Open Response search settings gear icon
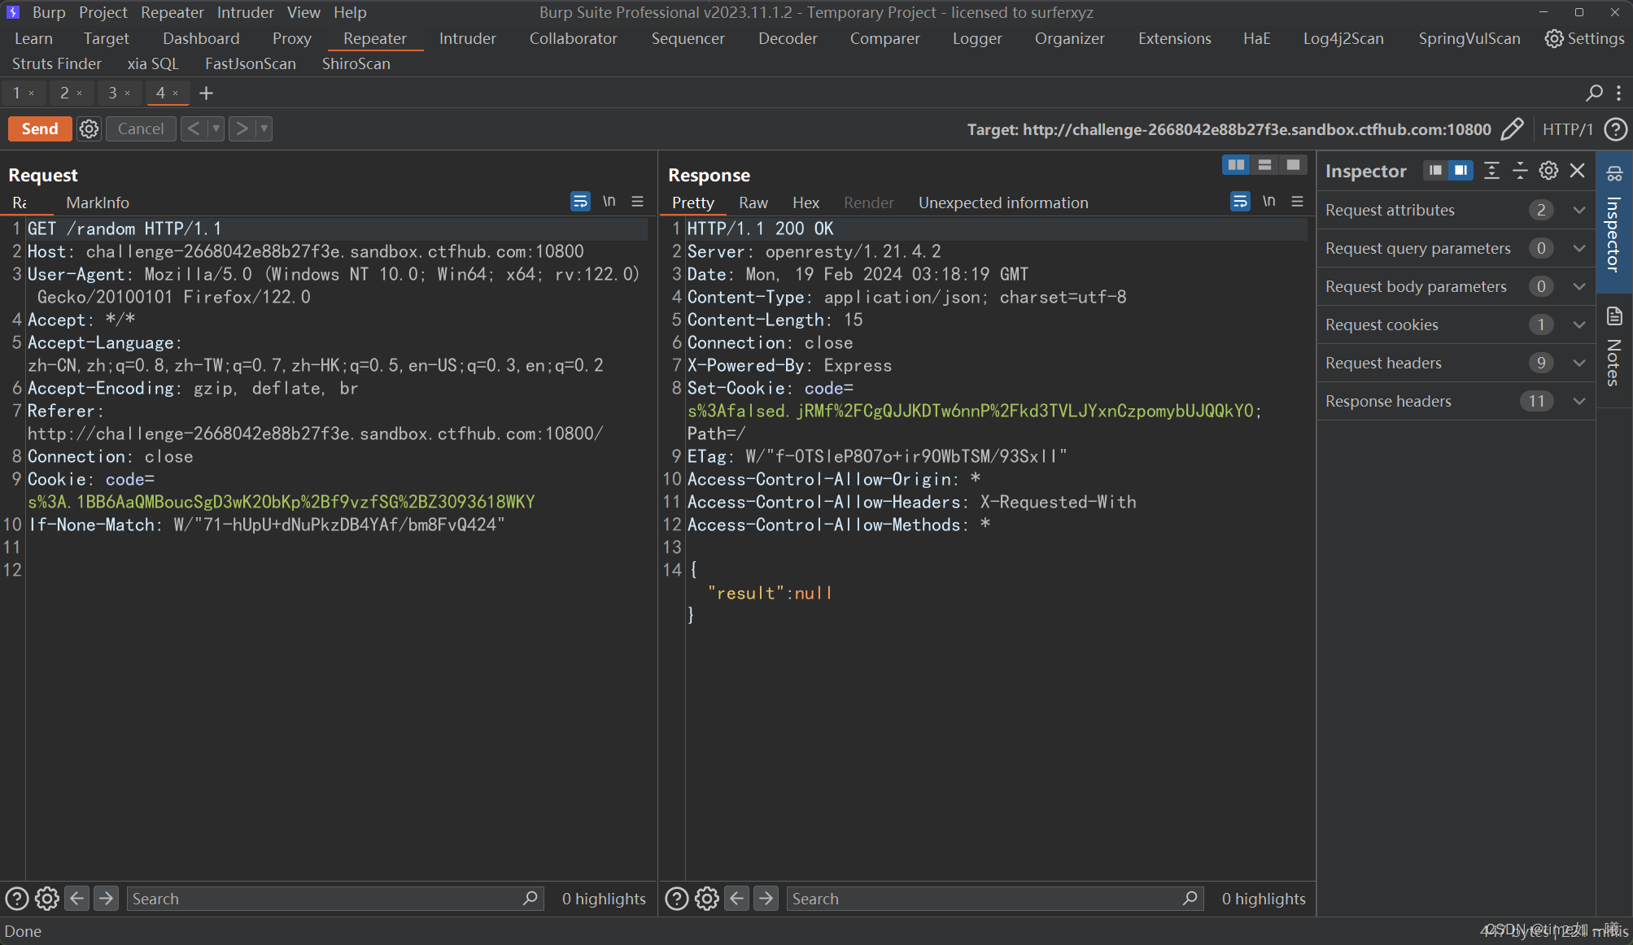Screen dimensions: 1633x945 (x=705, y=899)
